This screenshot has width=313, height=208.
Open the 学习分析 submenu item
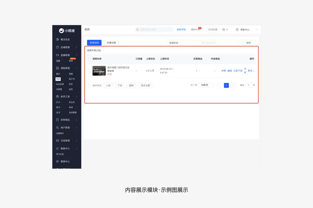click(60, 154)
